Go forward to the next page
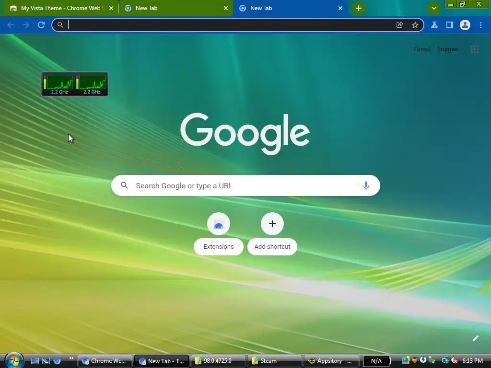This screenshot has height=368, width=491. (26, 25)
